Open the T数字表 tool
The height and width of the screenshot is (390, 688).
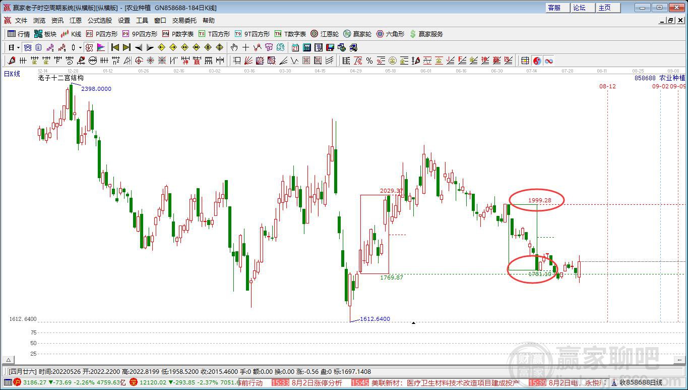[290, 34]
